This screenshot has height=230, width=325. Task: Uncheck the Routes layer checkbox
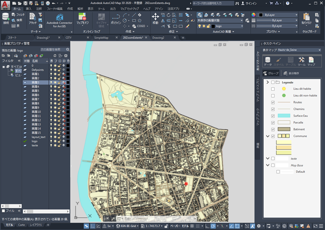(x=273, y=102)
